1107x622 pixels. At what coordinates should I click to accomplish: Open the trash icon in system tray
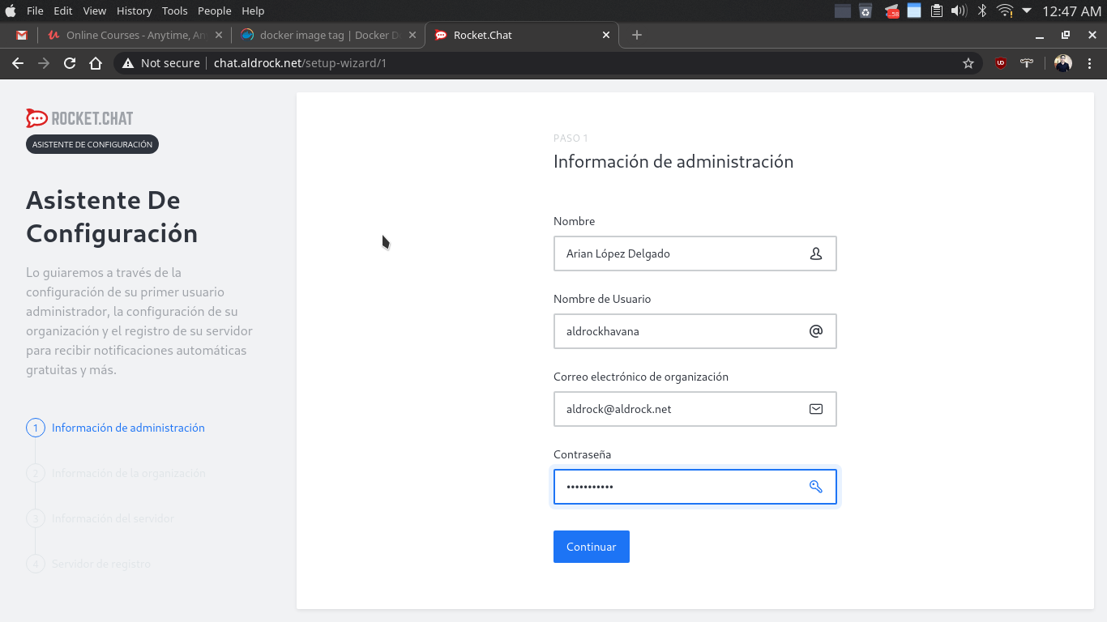pos(866,11)
